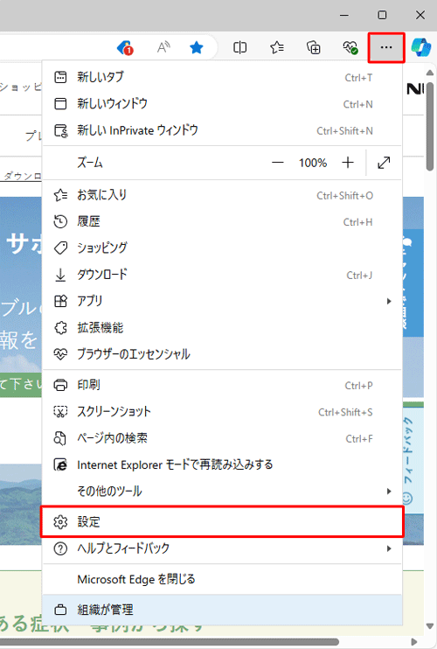Enter full screen with the zoom row arrow icon
Viewport: 437px width, 649px height.
click(x=384, y=163)
